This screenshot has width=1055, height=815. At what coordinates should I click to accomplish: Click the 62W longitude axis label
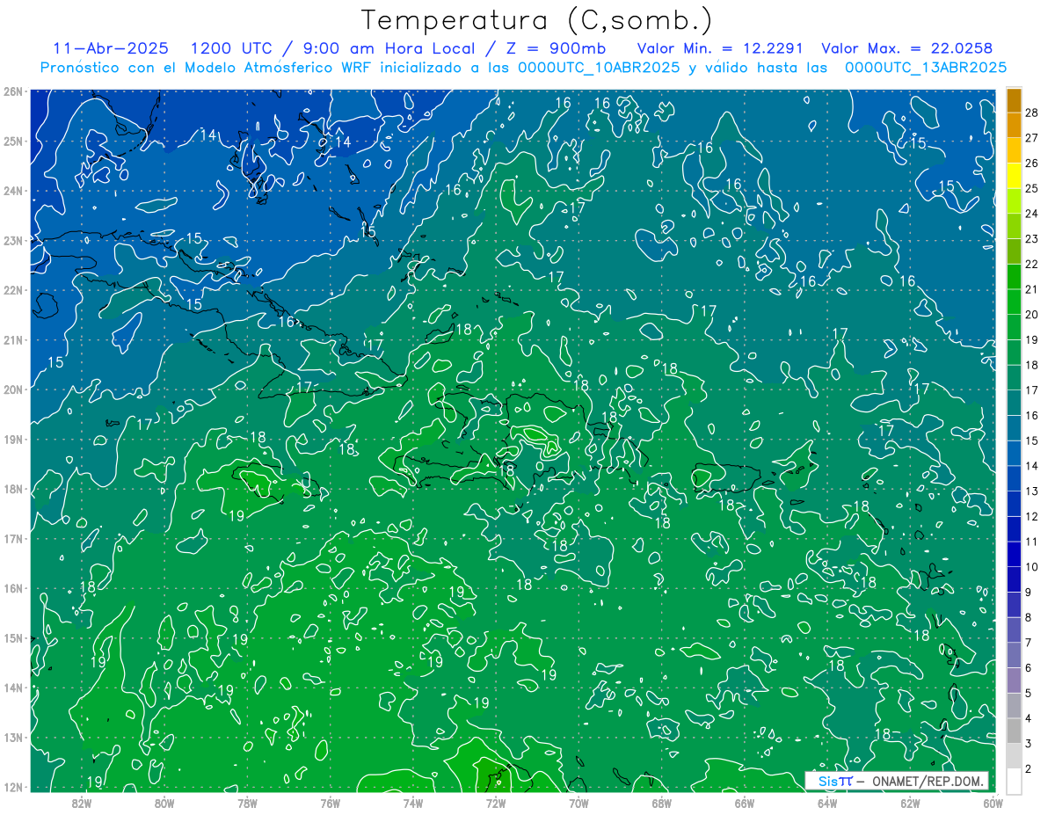(x=910, y=803)
